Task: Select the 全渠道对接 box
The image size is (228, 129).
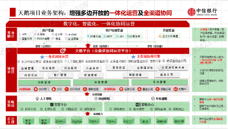Action: coord(145,68)
